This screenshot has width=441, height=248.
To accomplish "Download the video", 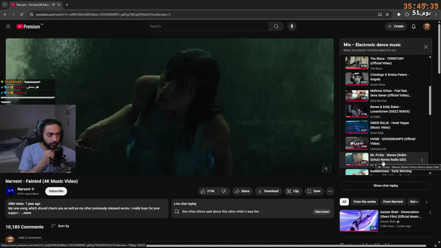I will (269, 191).
